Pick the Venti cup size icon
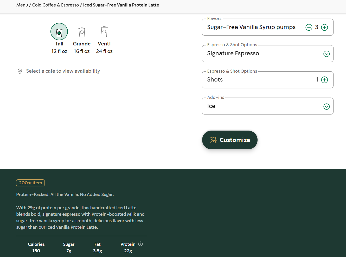This screenshot has height=257, width=346. 104,32
